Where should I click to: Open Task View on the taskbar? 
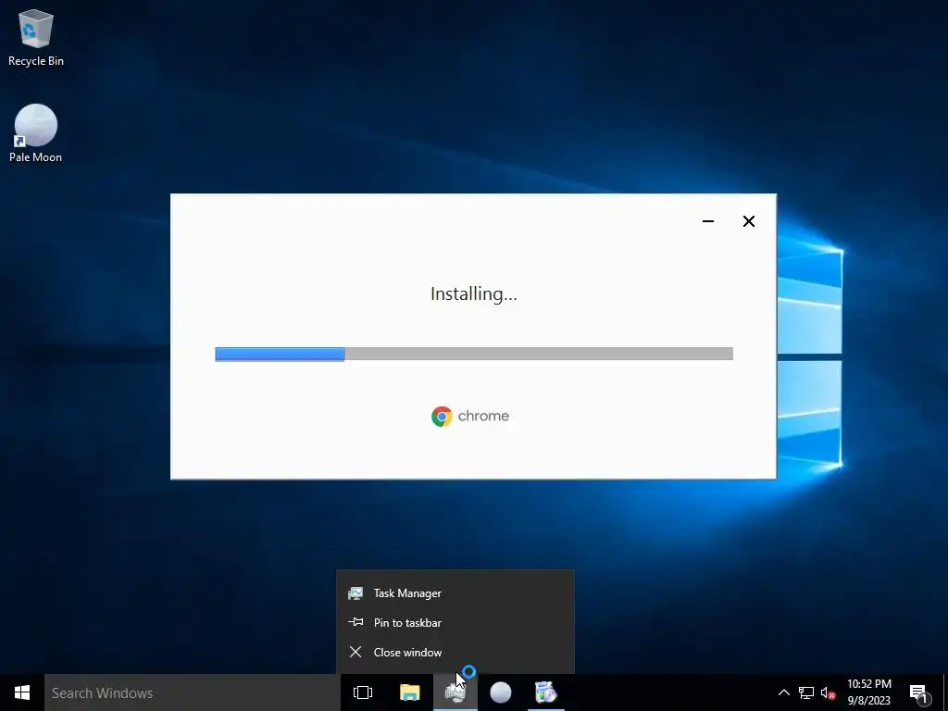(x=363, y=692)
